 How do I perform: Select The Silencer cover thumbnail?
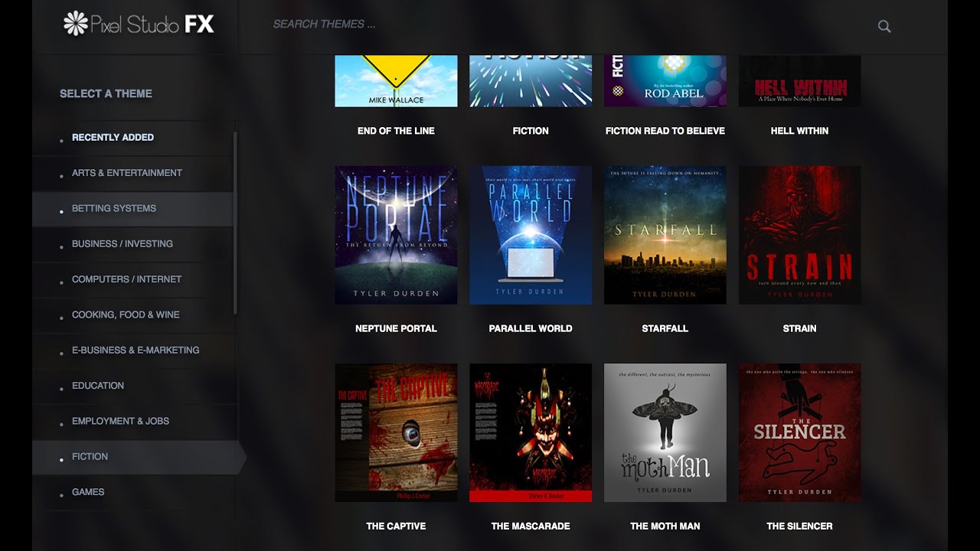pyautogui.click(x=800, y=432)
